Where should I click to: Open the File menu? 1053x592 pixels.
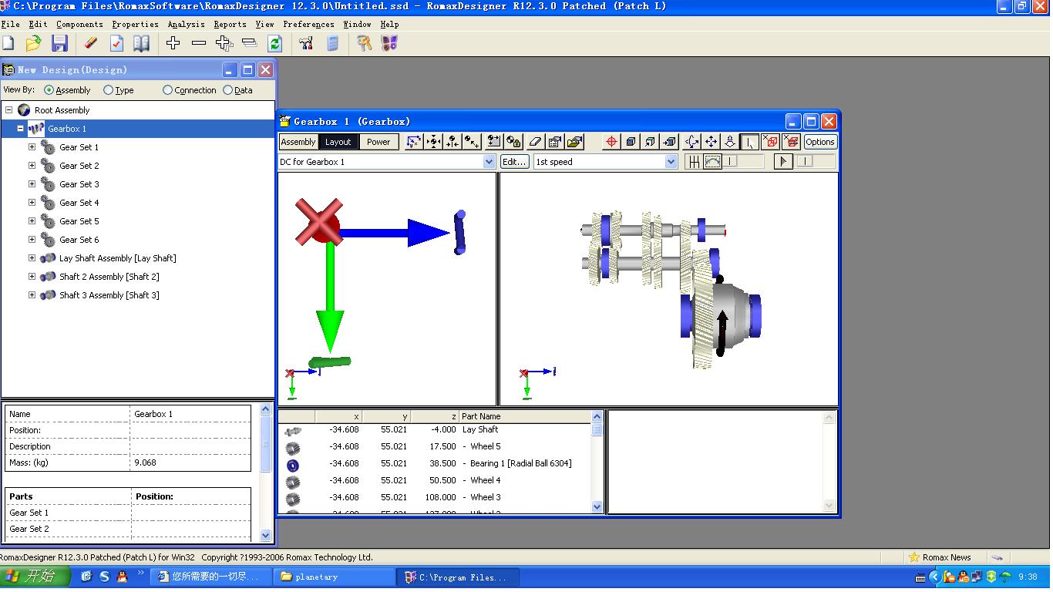click(11, 24)
